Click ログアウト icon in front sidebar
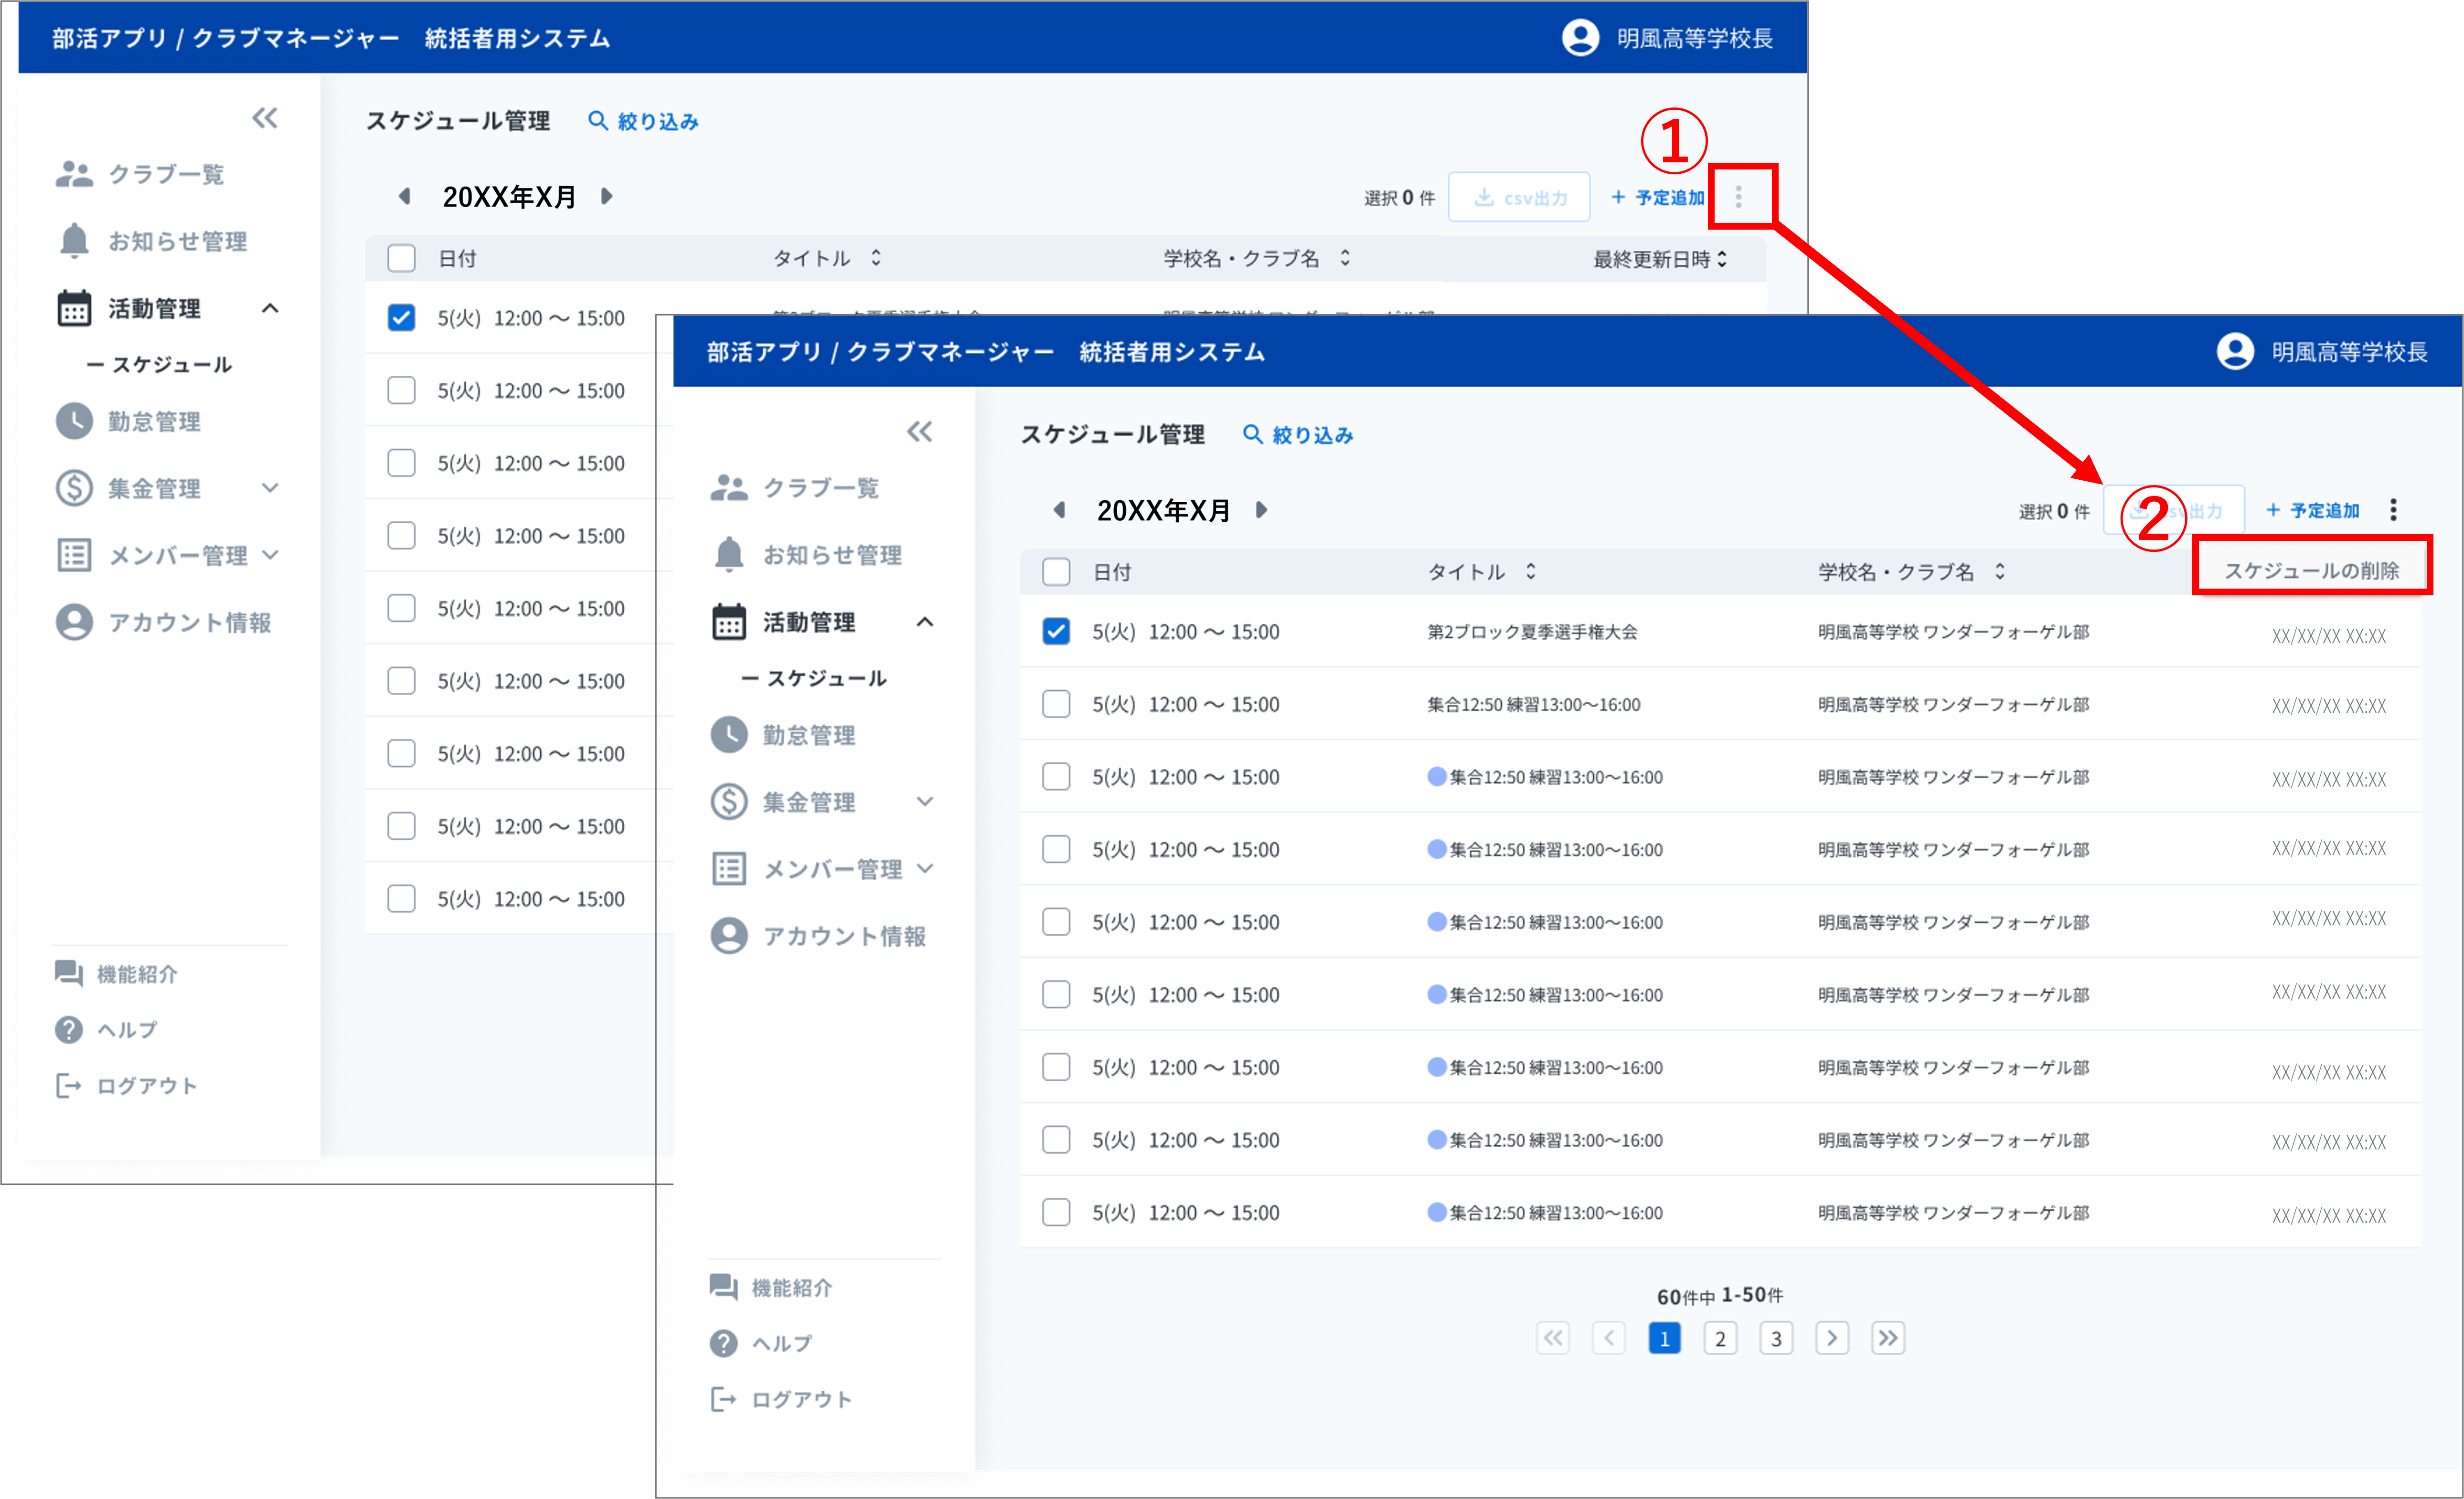2464x1499 pixels. [722, 1399]
